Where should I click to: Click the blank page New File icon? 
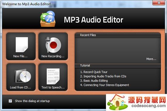(22, 45)
